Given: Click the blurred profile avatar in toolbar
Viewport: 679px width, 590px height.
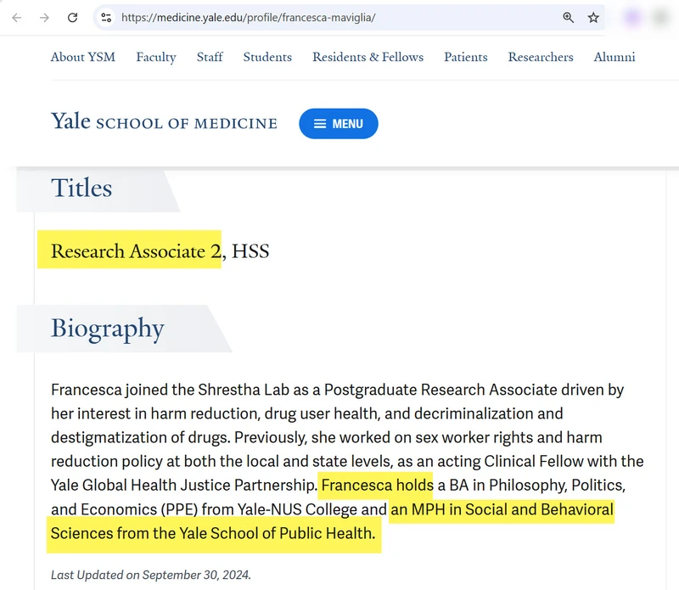Looking at the screenshot, I should (x=632, y=18).
